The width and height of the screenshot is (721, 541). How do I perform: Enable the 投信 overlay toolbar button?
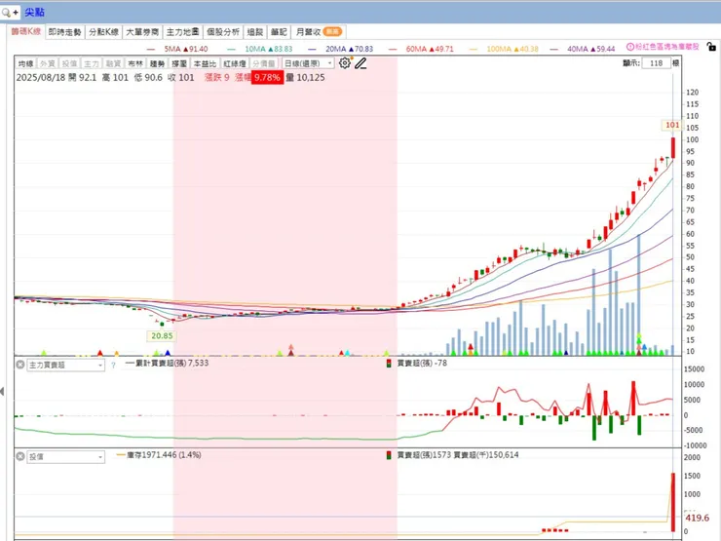pos(69,63)
